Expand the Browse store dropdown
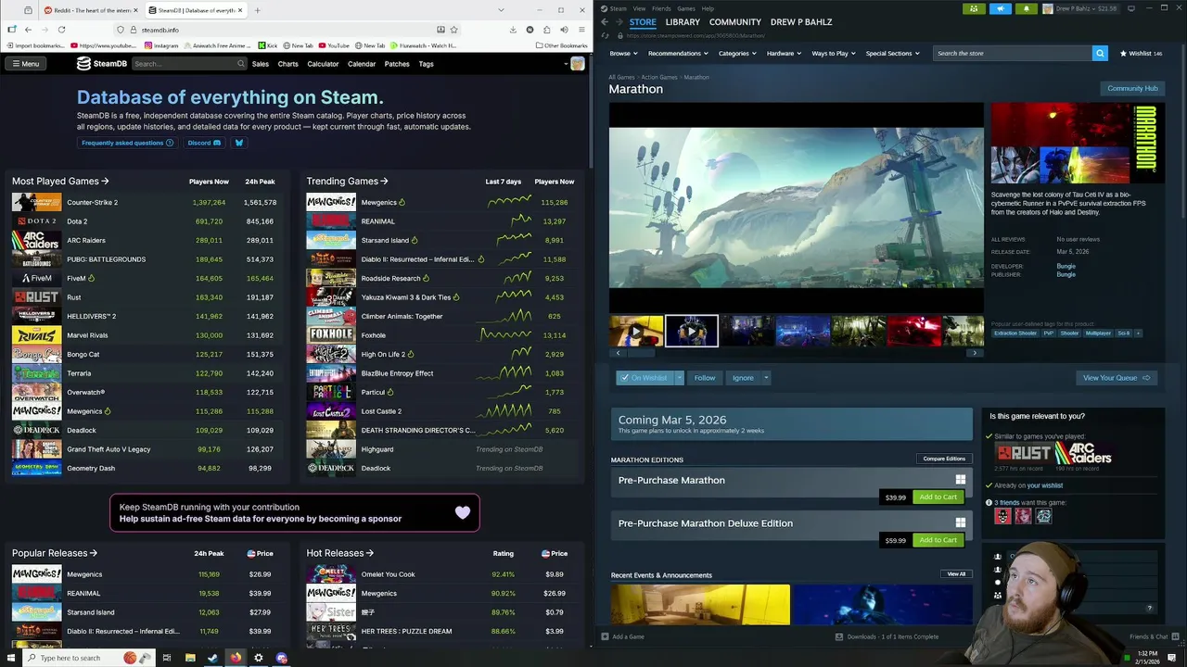The image size is (1187, 667). tap(623, 54)
